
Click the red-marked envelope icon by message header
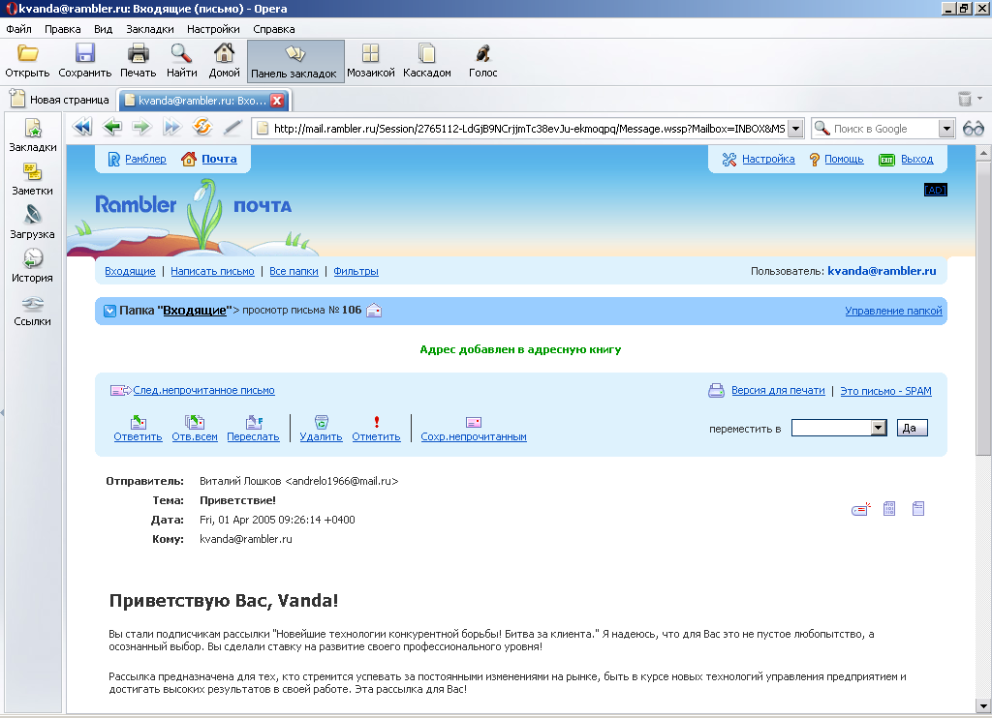(x=861, y=509)
